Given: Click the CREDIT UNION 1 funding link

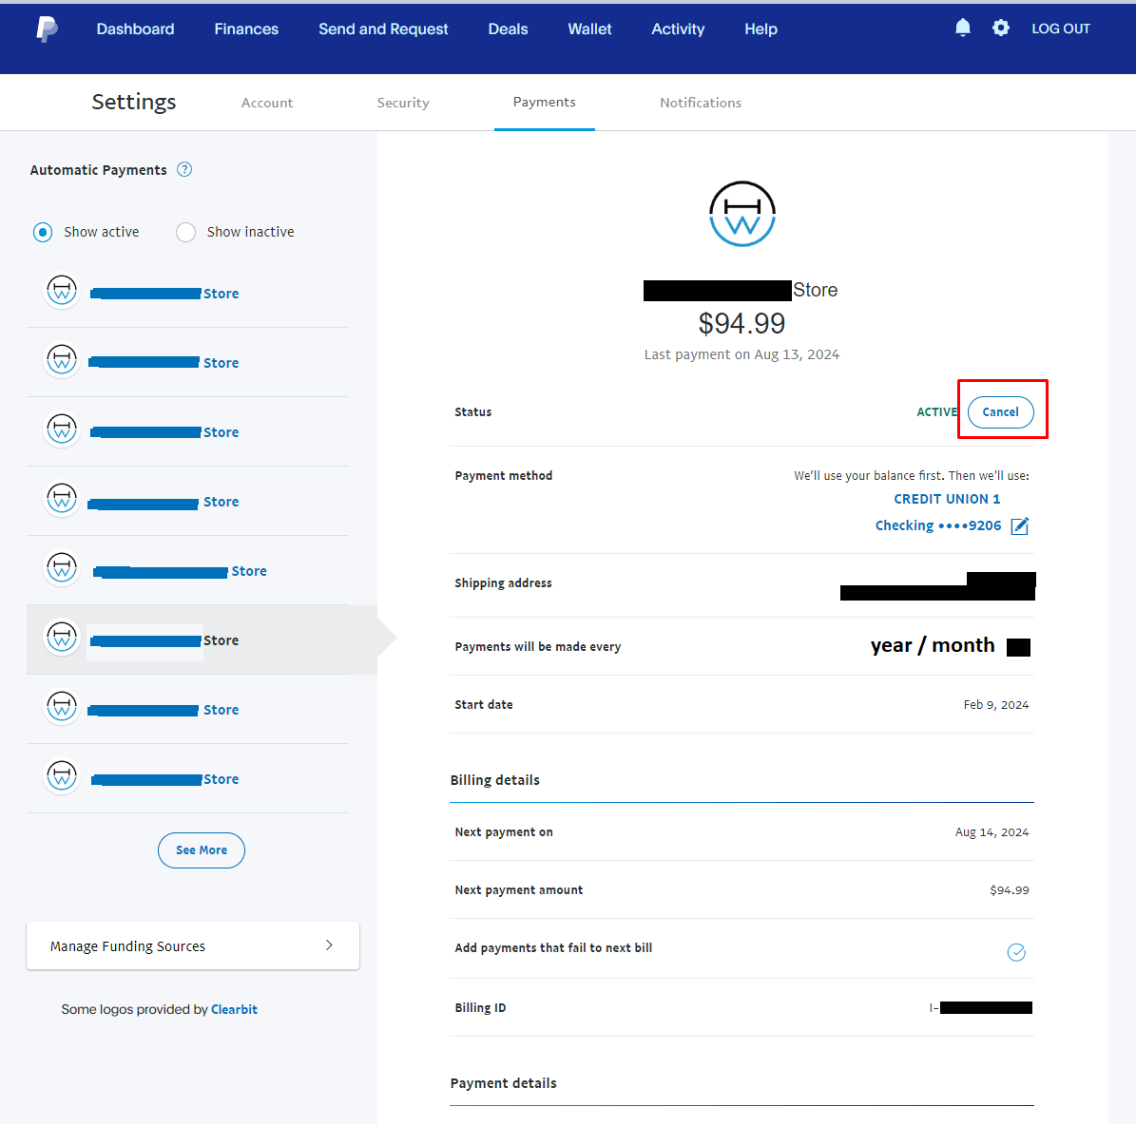Looking at the screenshot, I should (x=947, y=499).
